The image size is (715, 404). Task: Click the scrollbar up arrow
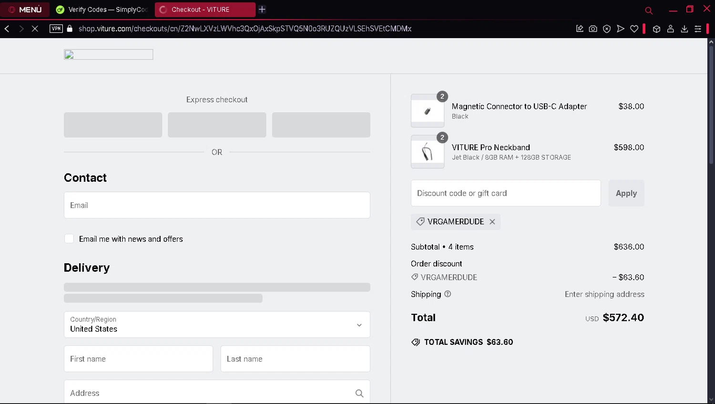pyautogui.click(x=711, y=42)
